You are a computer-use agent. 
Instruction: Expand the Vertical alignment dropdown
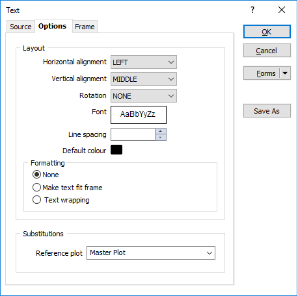(144, 79)
